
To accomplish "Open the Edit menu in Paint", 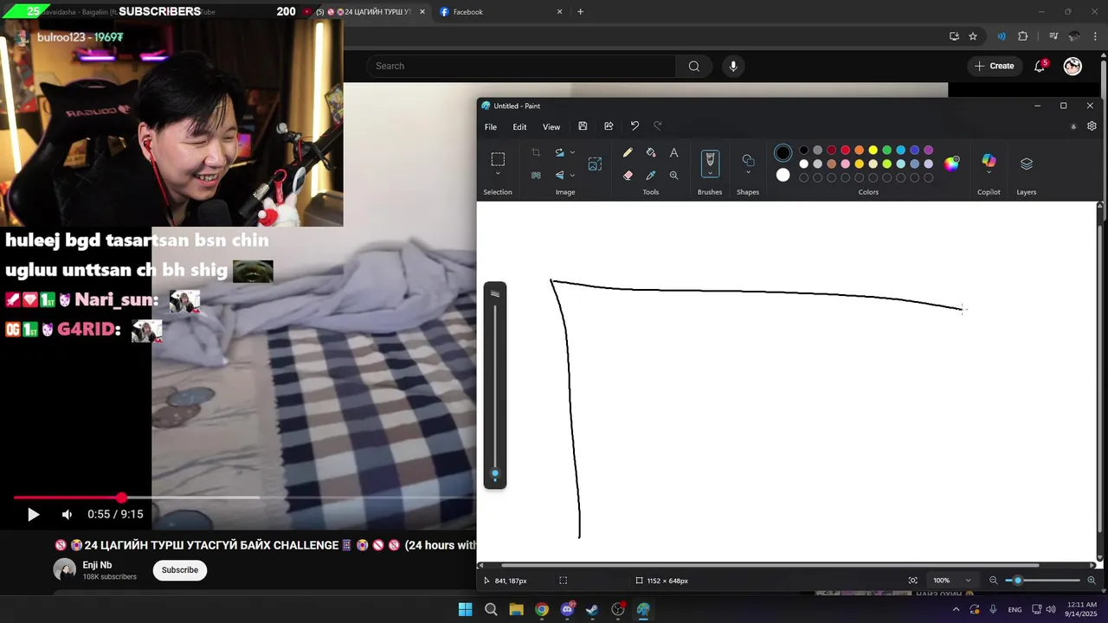I will (x=519, y=127).
